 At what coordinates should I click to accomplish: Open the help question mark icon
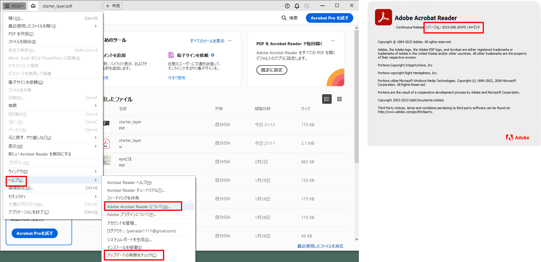pos(287,6)
